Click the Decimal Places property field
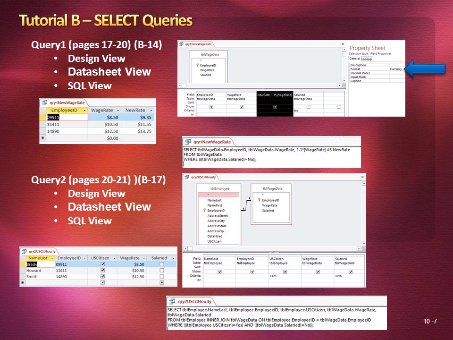The image size is (453, 340). [377, 73]
